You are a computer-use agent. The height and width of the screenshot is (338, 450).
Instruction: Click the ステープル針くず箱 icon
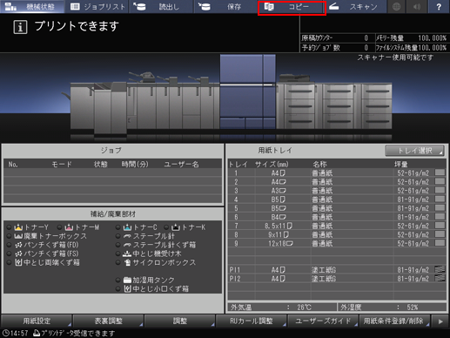point(127,245)
